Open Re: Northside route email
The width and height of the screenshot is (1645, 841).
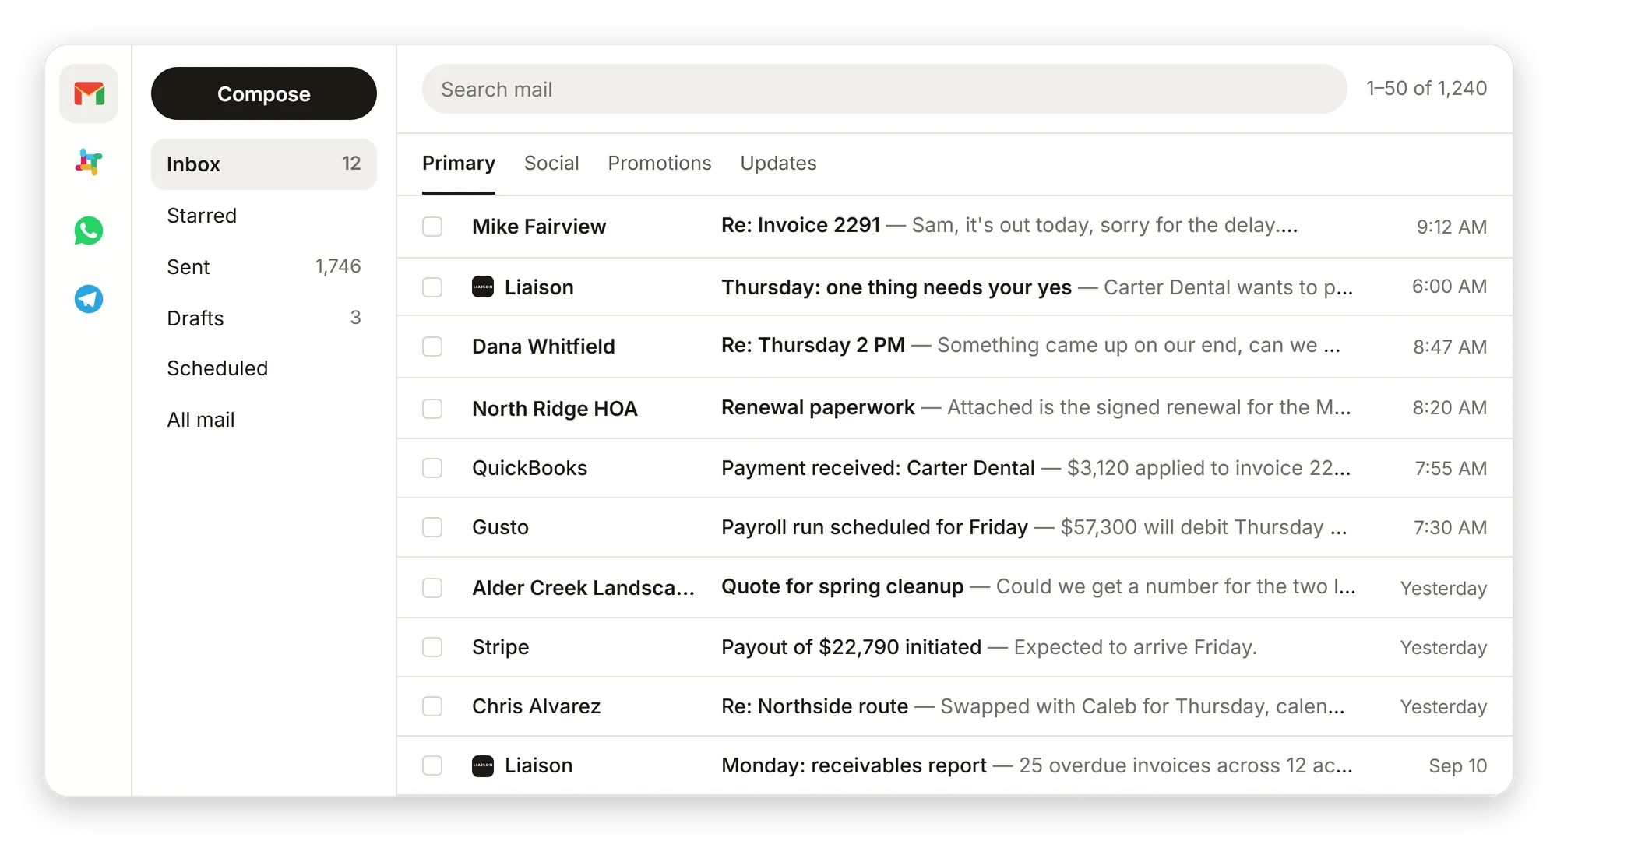(954, 706)
